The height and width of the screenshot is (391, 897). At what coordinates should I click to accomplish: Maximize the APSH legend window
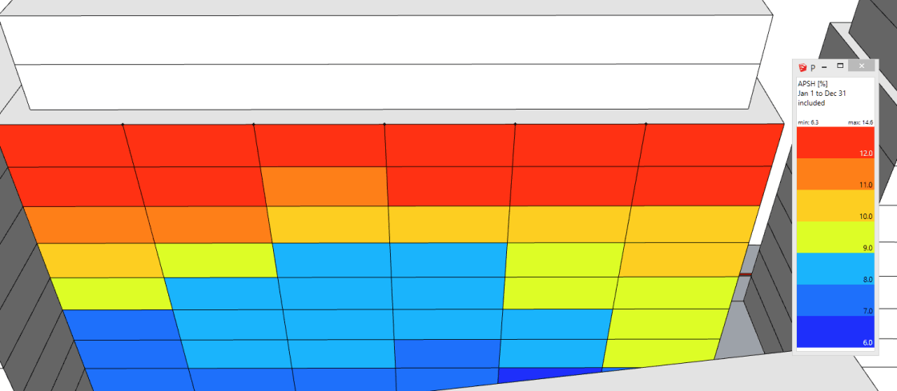coord(840,66)
